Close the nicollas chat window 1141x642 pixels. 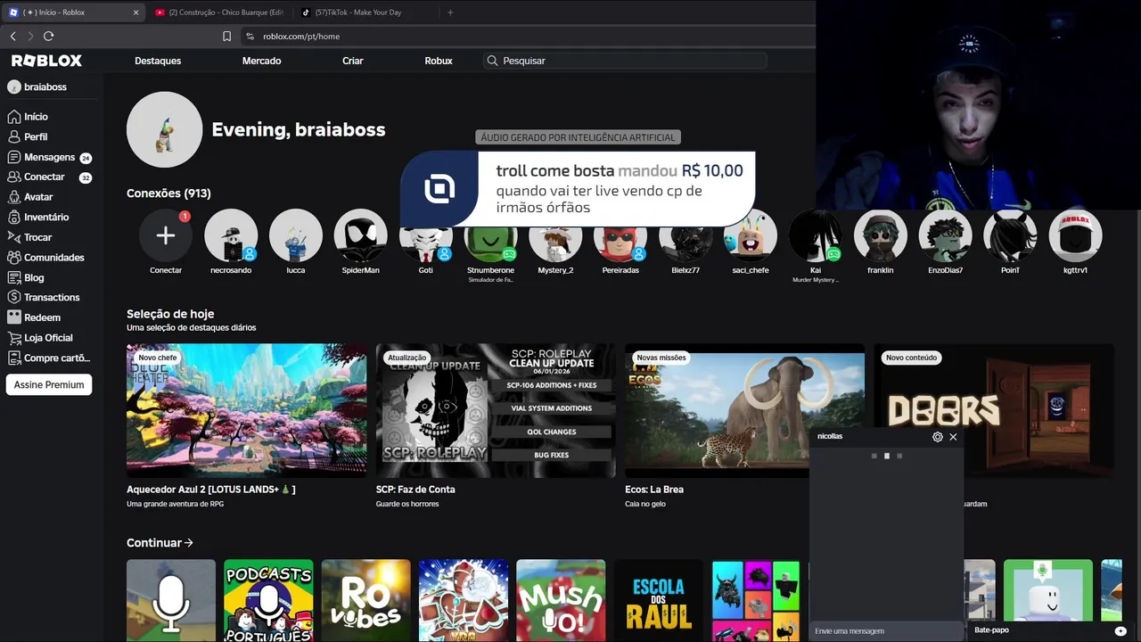(x=953, y=437)
